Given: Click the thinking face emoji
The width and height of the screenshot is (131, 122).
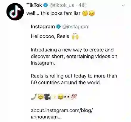Looking at the screenshot, I should (x=85, y=13).
